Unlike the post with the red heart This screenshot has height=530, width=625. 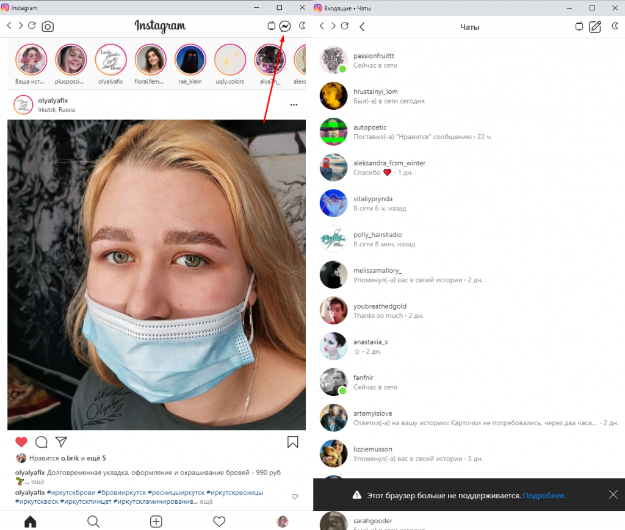pos(21,442)
